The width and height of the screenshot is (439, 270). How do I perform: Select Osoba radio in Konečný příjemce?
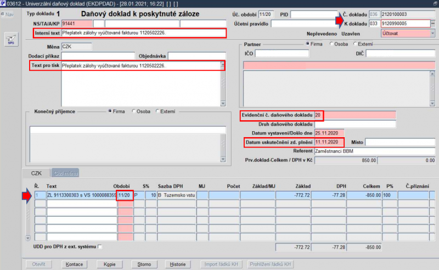coord(134,111)
